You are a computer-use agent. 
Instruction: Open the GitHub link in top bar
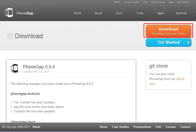click(x=117, y=2)
